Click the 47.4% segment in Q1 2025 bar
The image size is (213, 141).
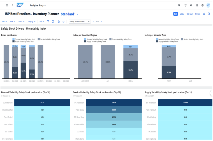click(x=23, y=71)
